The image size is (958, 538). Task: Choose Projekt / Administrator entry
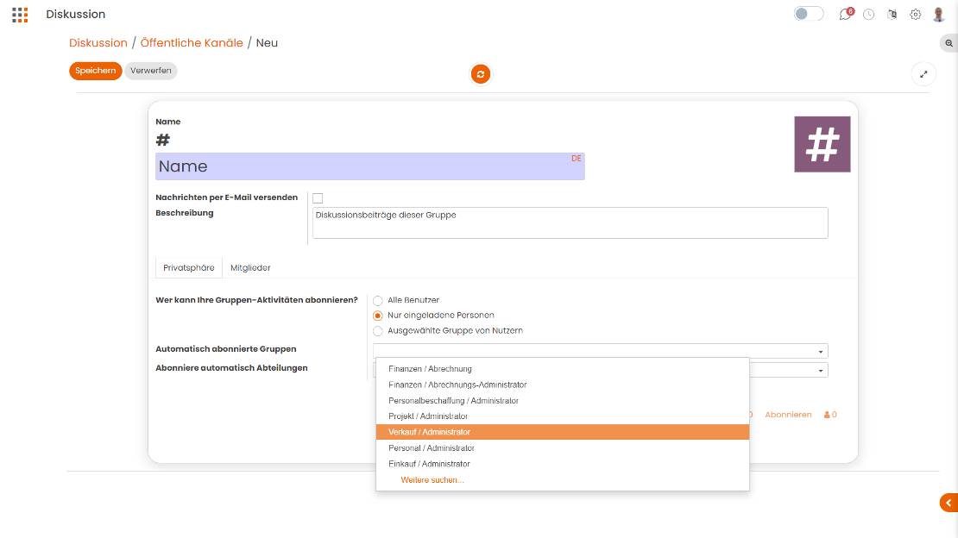[x=563, y=416]
